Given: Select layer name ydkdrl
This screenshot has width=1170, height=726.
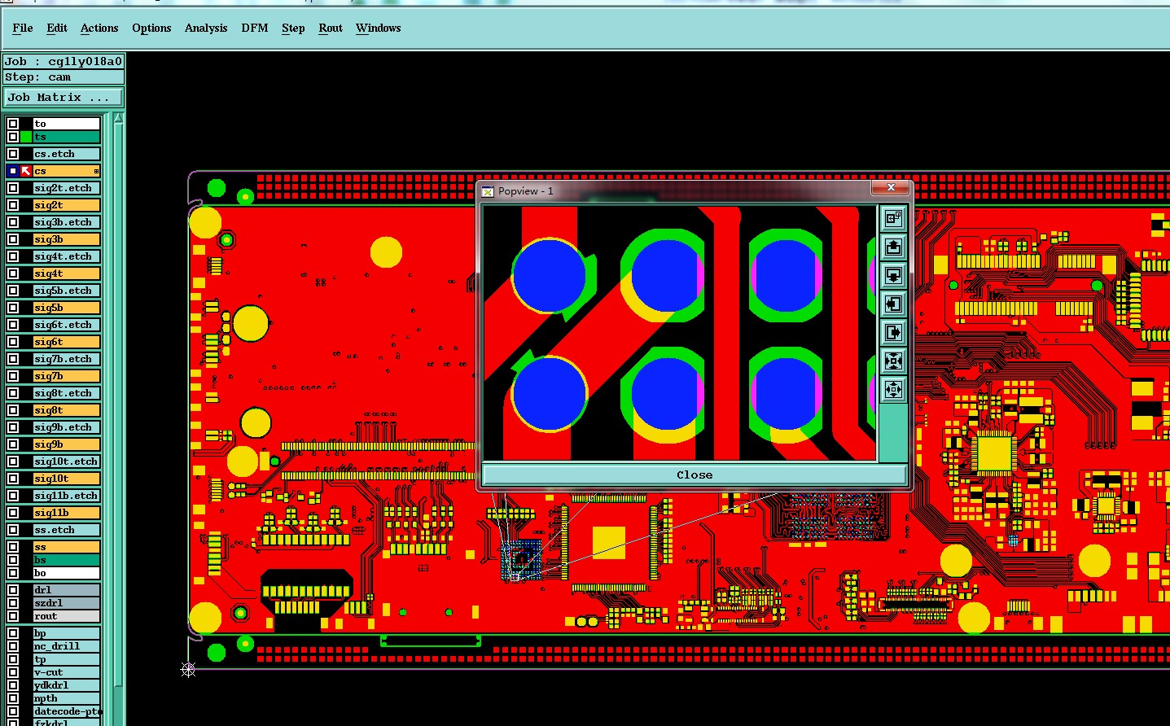Looking at the screenshot, I should [67, 685].
